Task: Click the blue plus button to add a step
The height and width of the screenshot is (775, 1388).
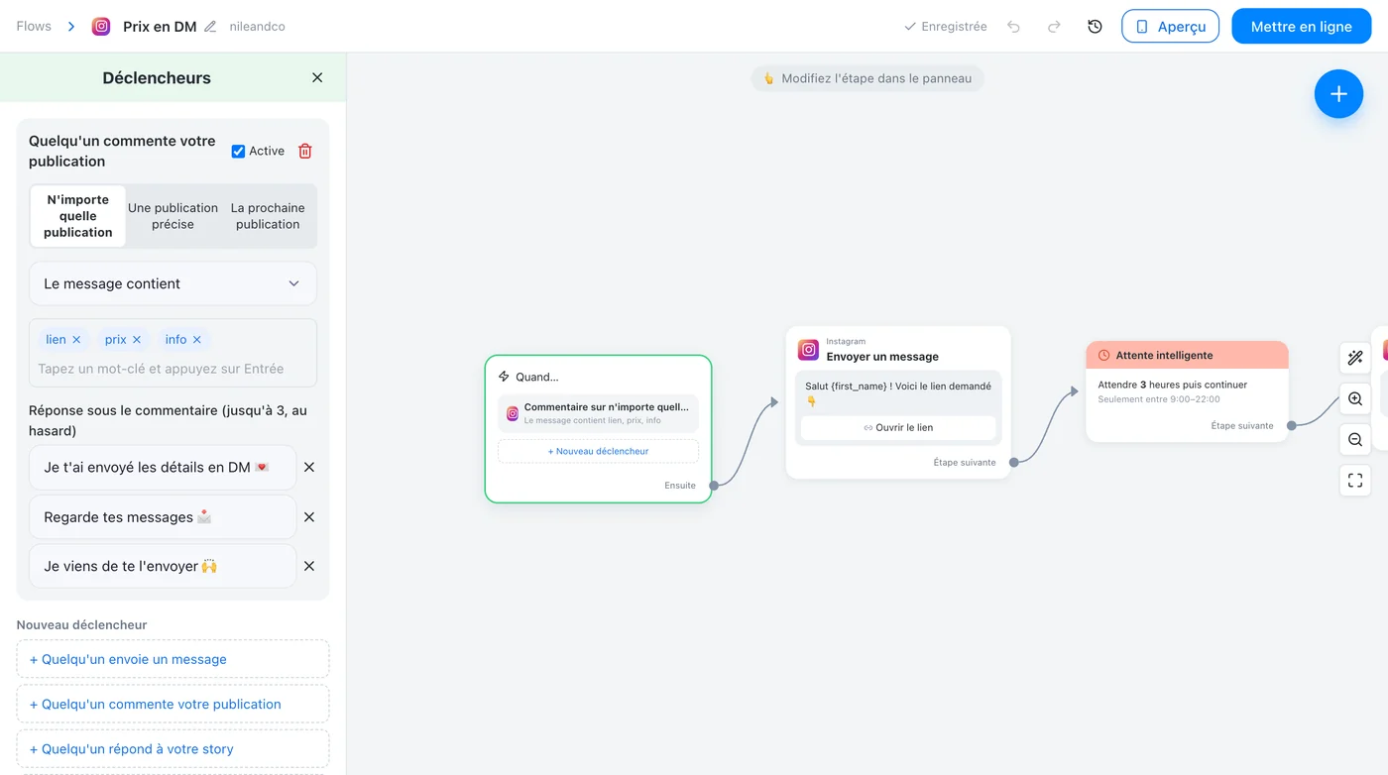Action: [1338, 94]
